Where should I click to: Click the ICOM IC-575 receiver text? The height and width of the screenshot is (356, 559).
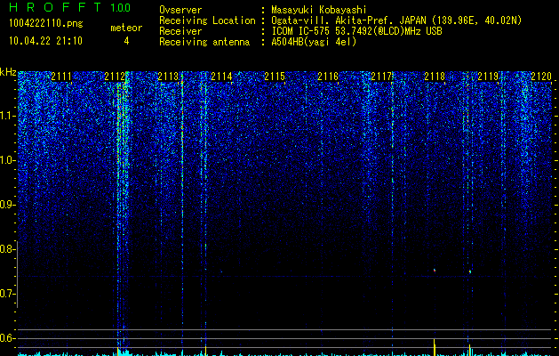pyautogui.click(x=356, y=31)
